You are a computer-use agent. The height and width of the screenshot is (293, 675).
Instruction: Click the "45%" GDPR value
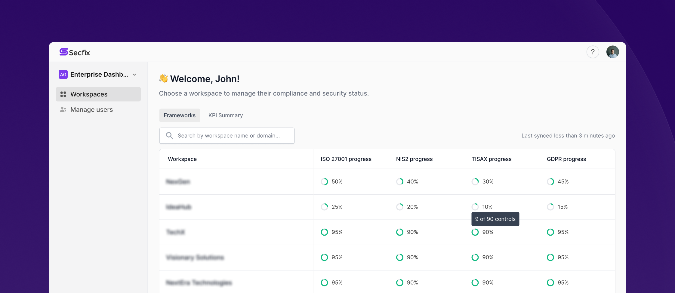(563, 182)
